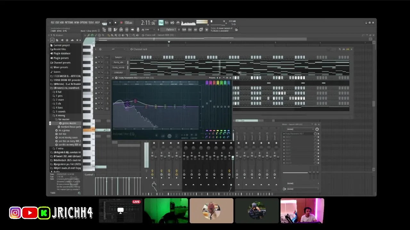Click the Shift typing-keyboard button
The image size is (410, 230).
click(184, 30)
